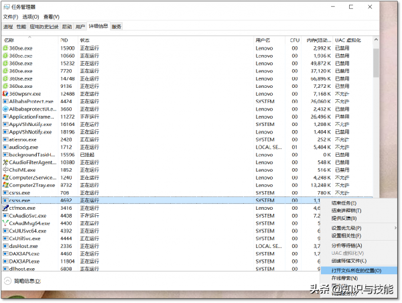Click the 360wpsrv.exe process icon

(5, 94)
